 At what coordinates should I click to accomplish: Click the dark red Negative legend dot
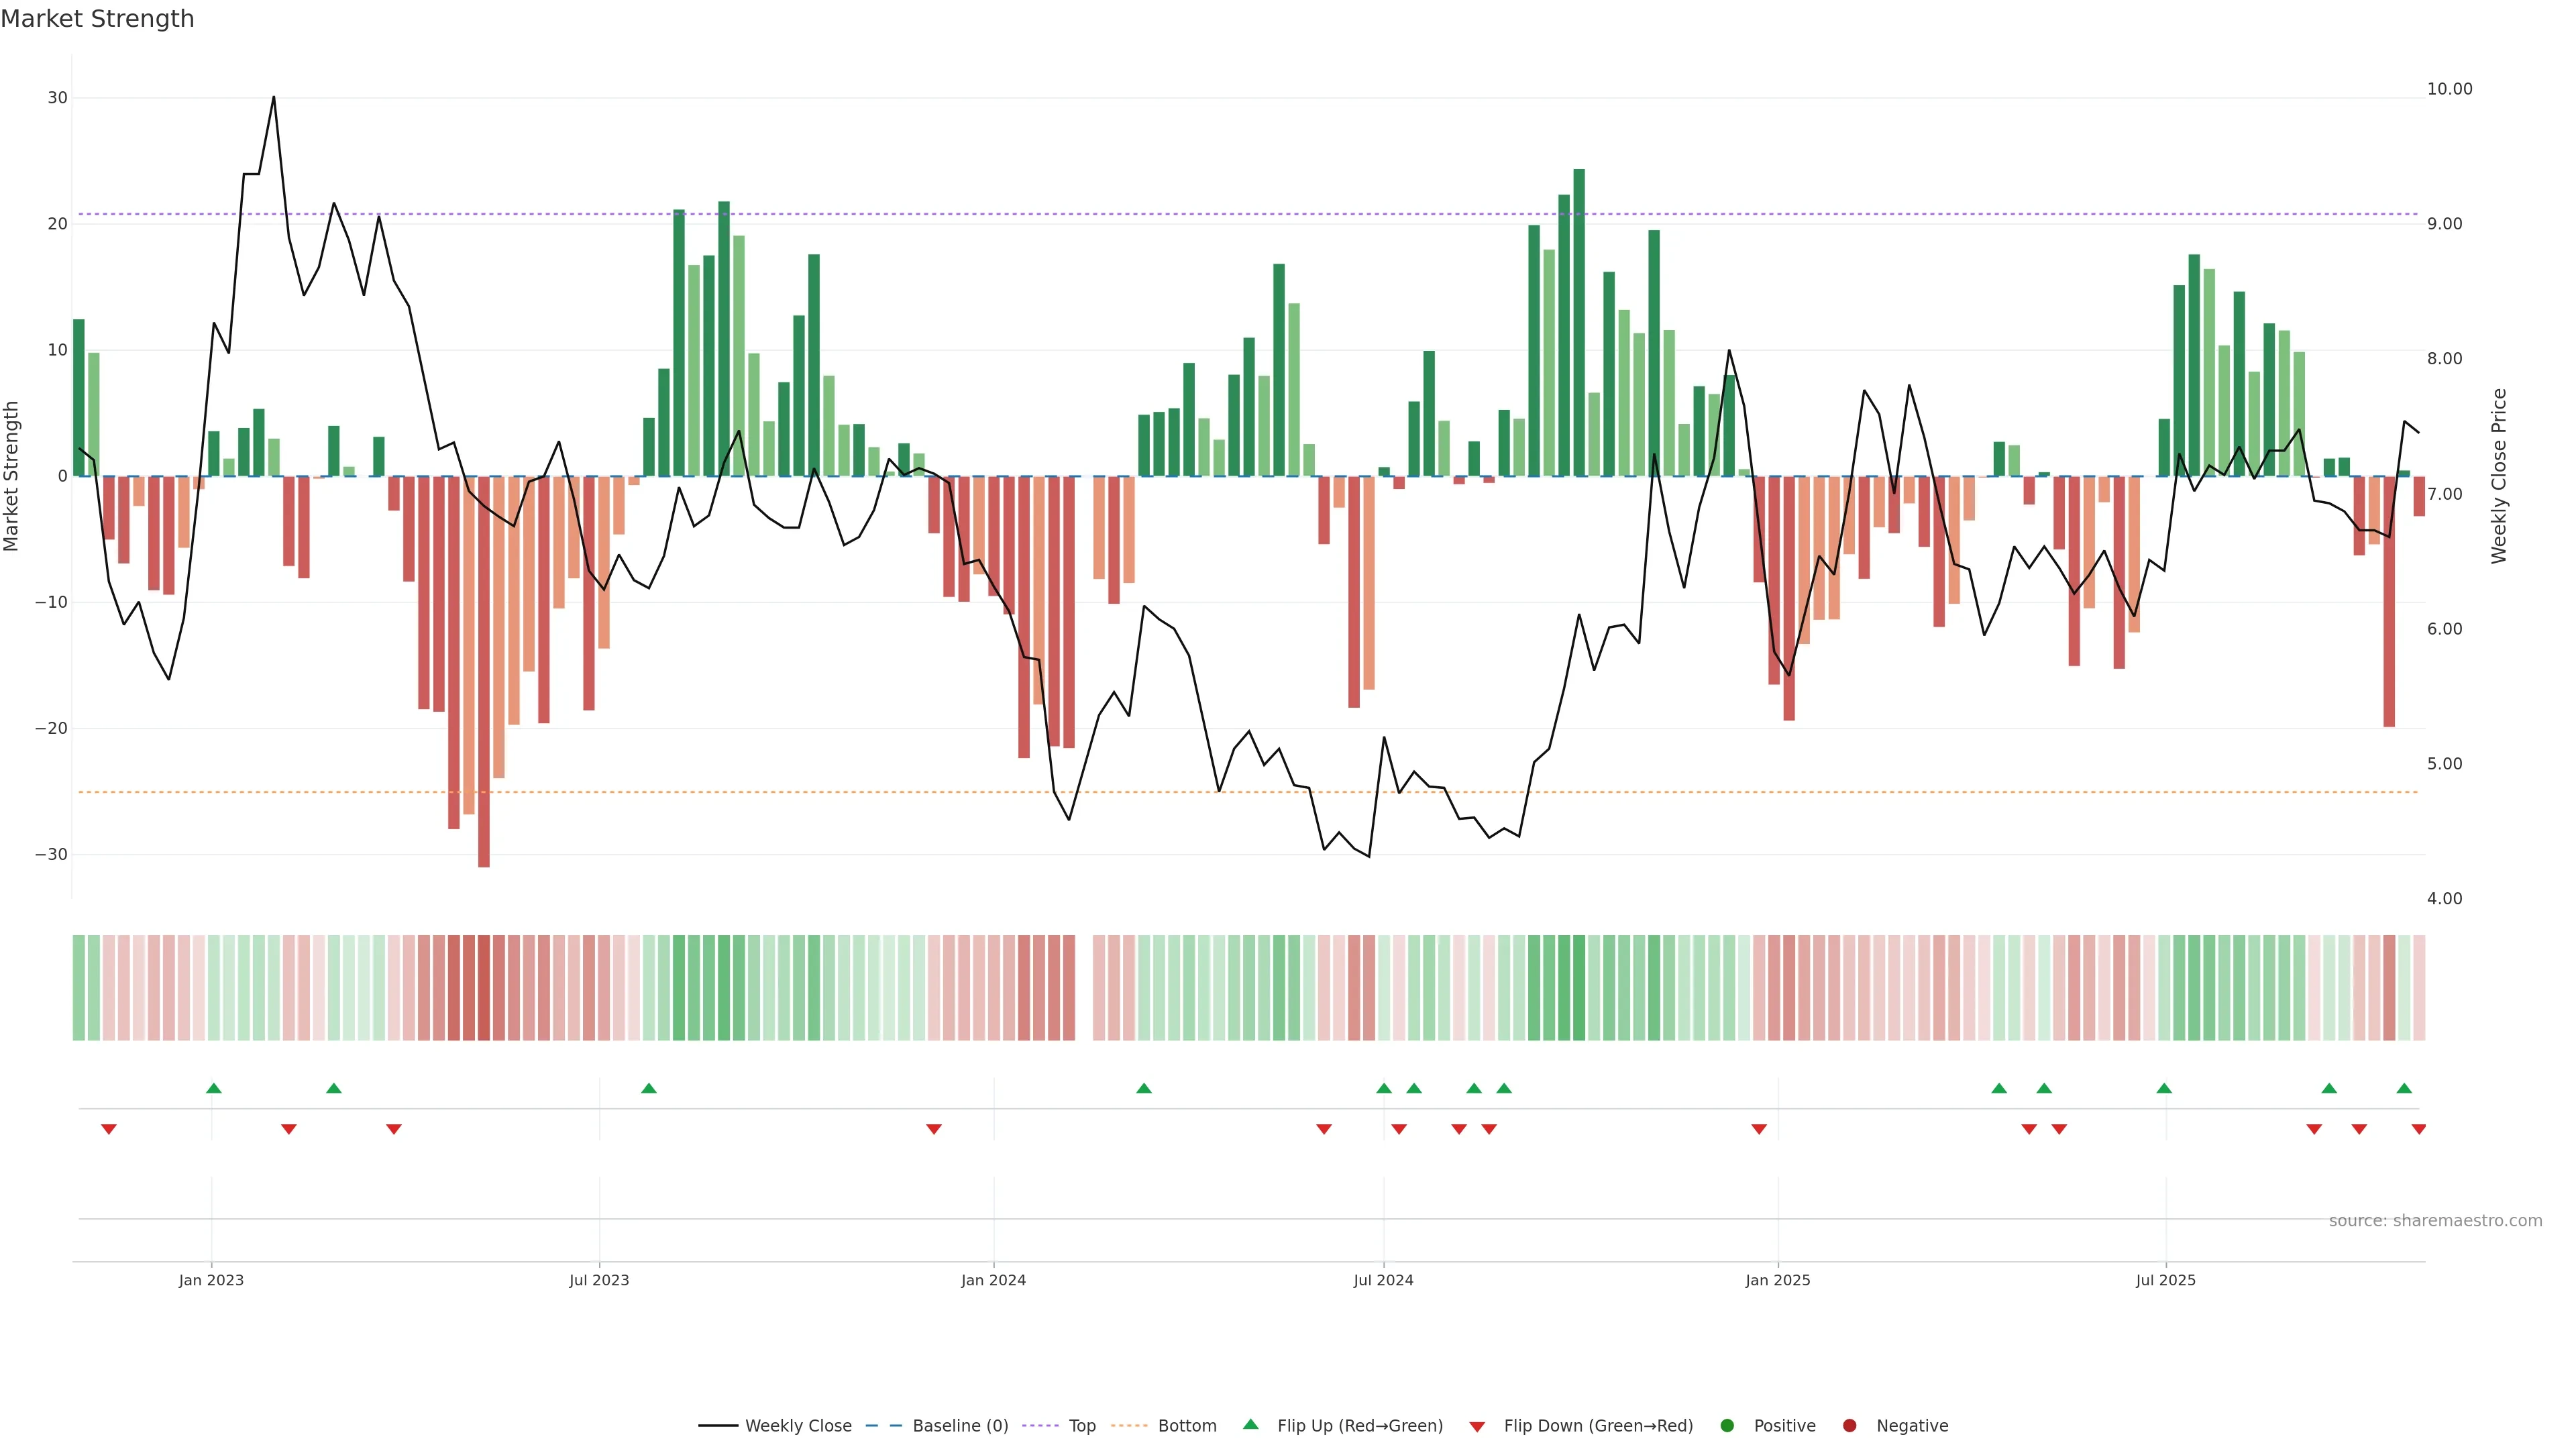click(x=1849, y=1426)
